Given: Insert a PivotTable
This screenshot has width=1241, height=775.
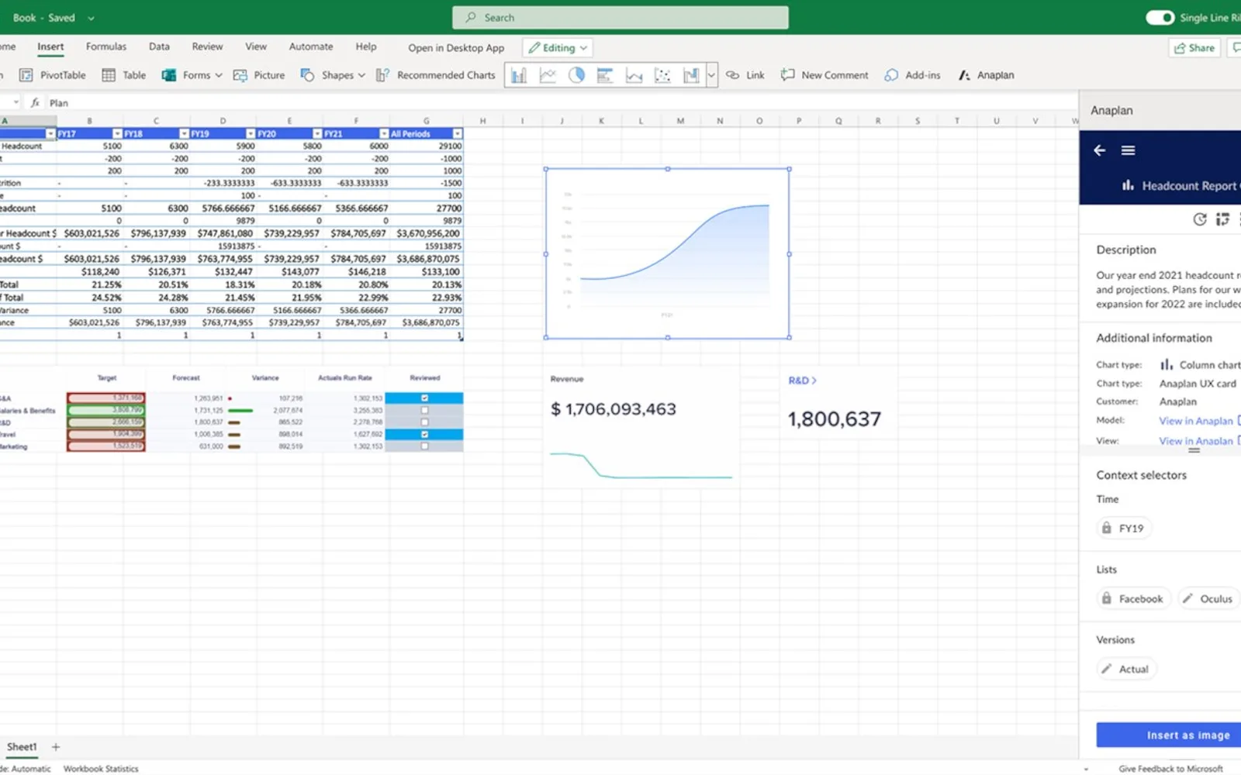Looking at the screenshot, I should (x=52, y=75).
